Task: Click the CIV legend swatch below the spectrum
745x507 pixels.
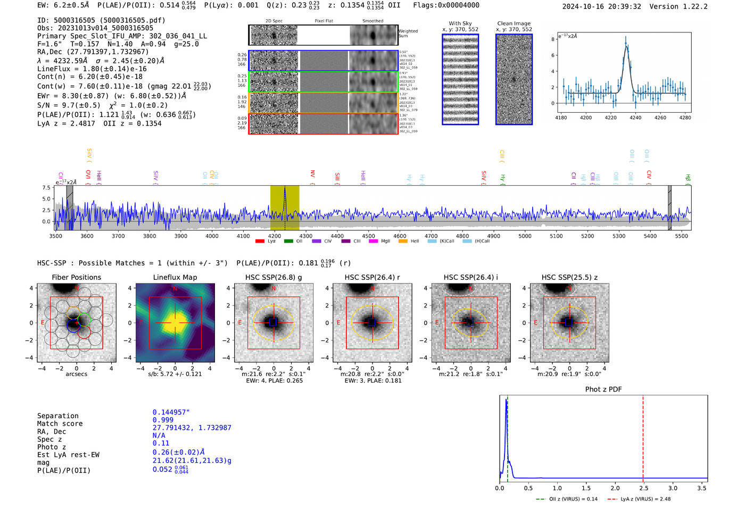Action: tap(317, 242)
